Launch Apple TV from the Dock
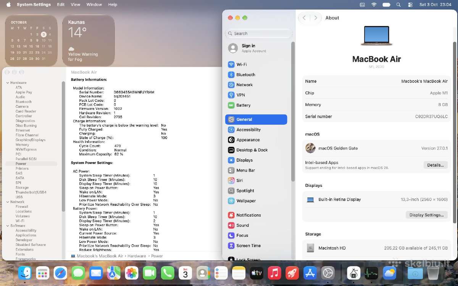The width and height of the screenshot is (458, 286). [256, 273]
